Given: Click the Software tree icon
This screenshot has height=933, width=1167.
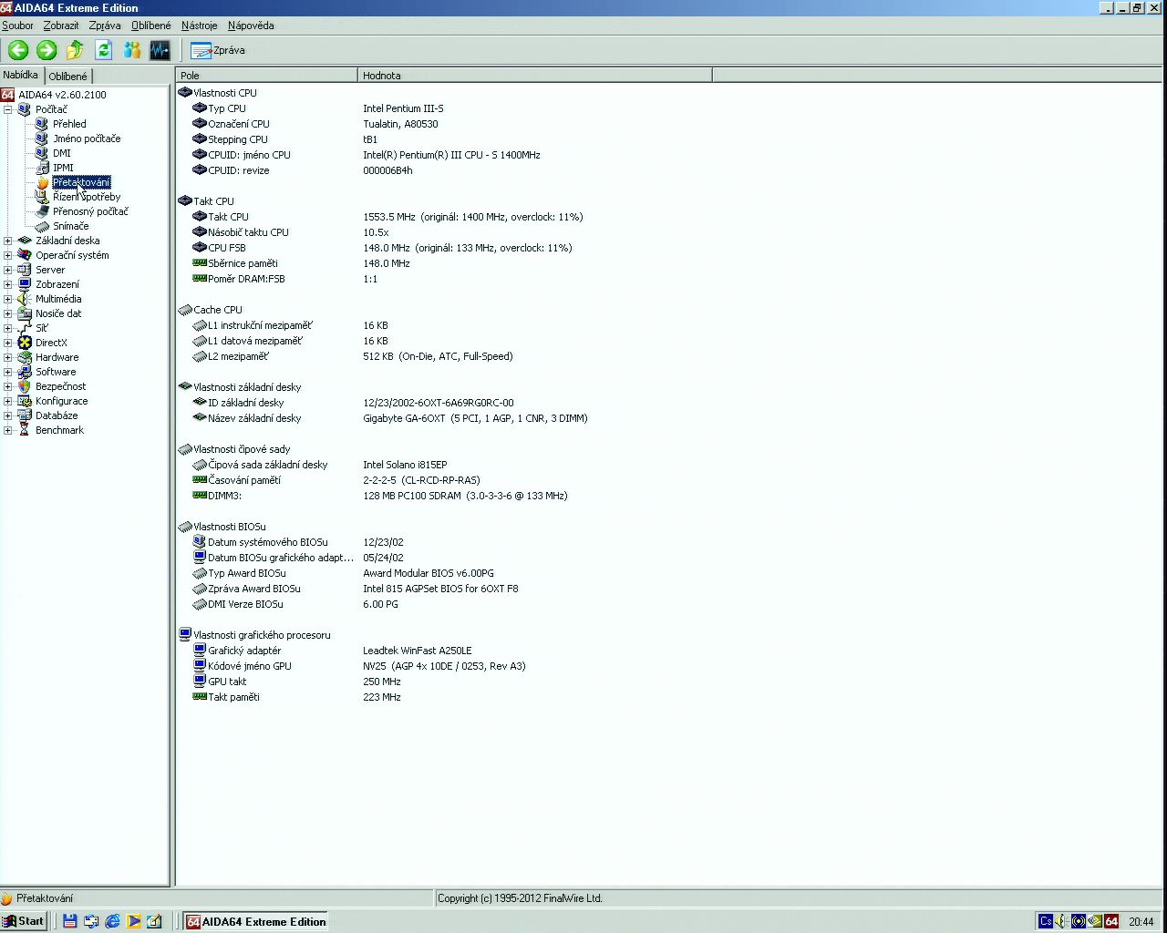Looking at the screenshot, I should pos(25,372).
